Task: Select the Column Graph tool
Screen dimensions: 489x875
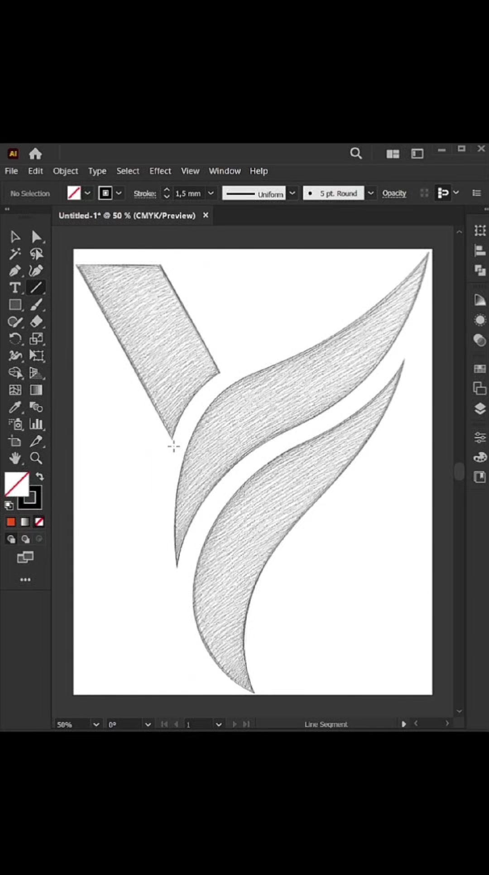Action: pos(36,424)
